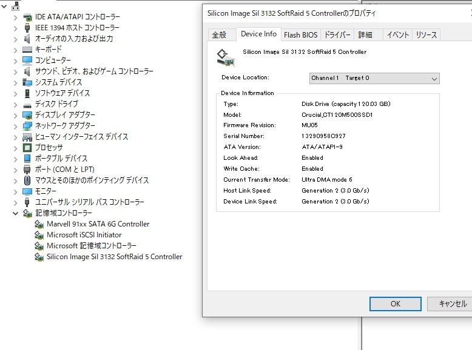Select Silicon Image Sil 3132 SoftRaid 5 Controller entry

[115, 257]
